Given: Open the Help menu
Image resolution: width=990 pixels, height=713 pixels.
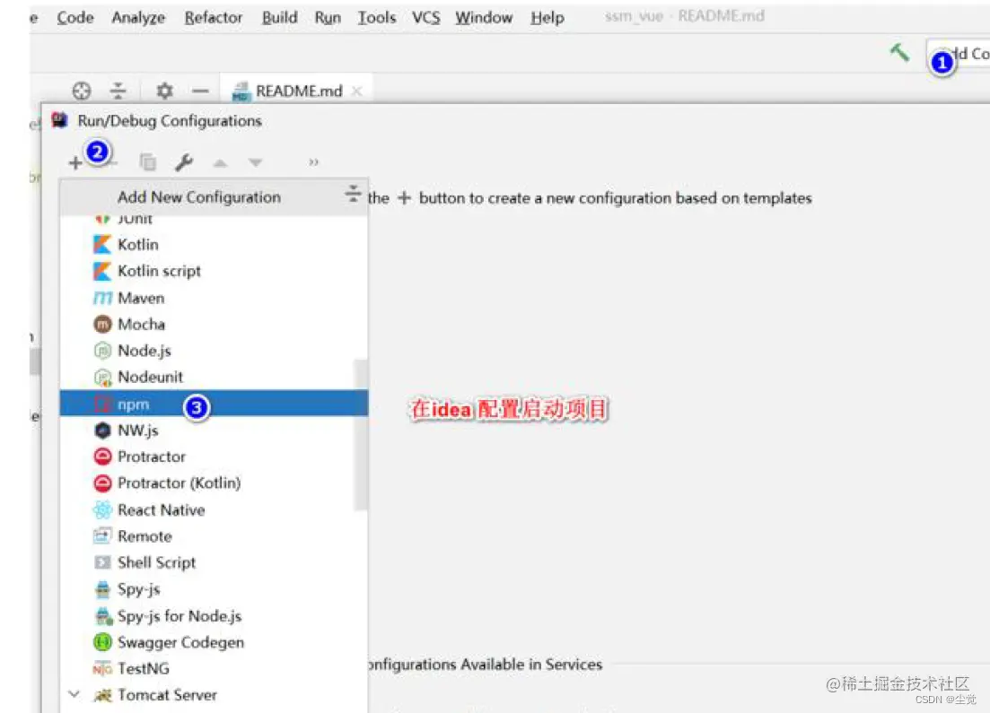Looking at the screenshot, I should (x=548, y=18).
